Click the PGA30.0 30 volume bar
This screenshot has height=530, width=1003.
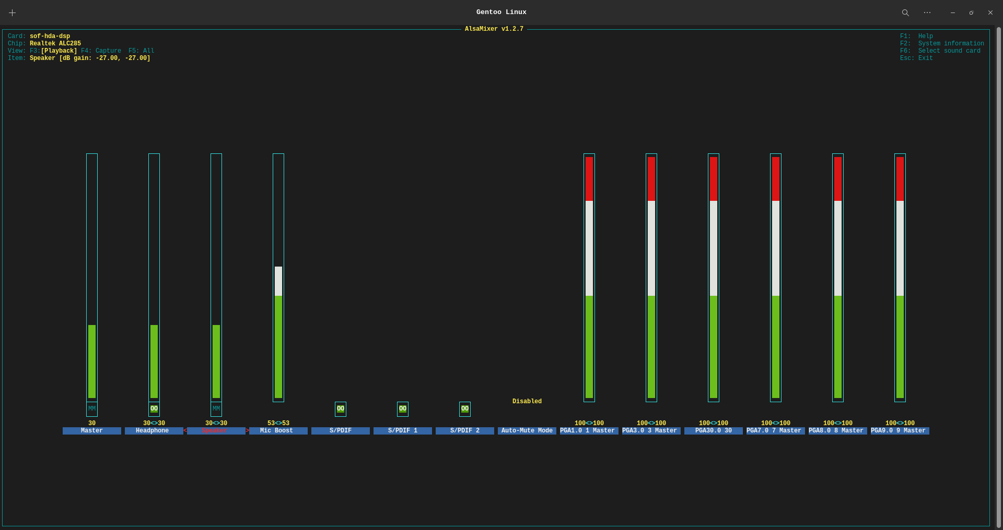pyautogui.click(x=714, y=278)
